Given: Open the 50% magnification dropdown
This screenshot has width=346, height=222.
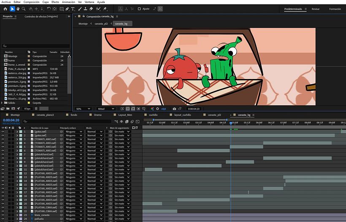Looking at the screenshot, I should coord(83,109).
